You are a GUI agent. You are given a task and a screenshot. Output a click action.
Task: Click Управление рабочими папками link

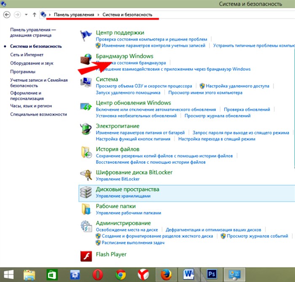pyautogui.click(x=129, y=213)
